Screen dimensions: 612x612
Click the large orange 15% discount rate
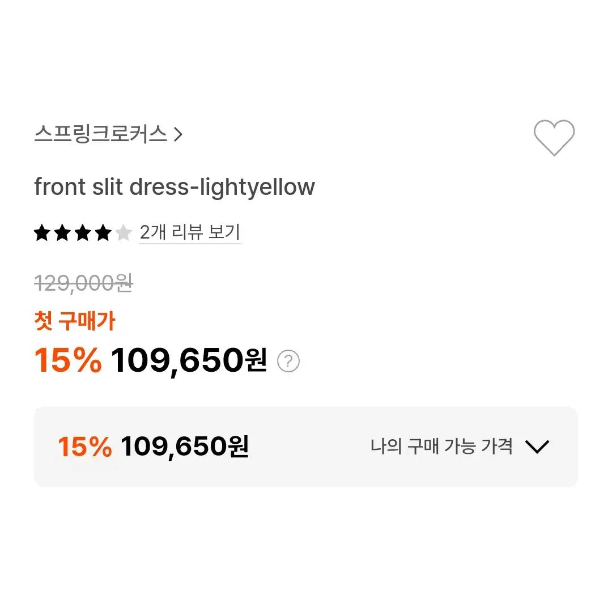coord(68,360)
